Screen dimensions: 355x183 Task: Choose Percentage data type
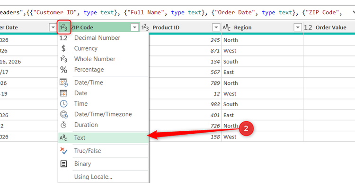point(104,70)
